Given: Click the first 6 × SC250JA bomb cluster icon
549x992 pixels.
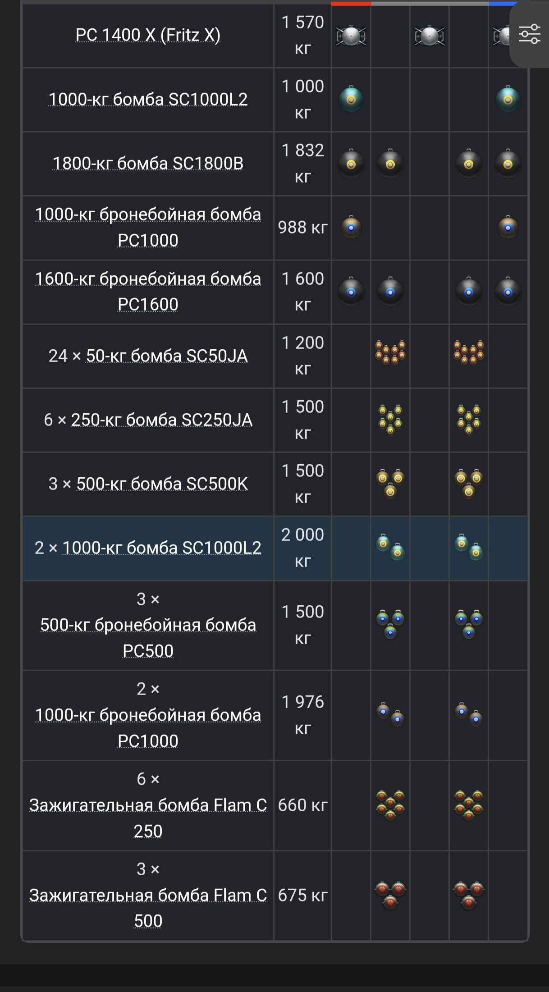Looking at the screenshot, I should click(390, 419).
